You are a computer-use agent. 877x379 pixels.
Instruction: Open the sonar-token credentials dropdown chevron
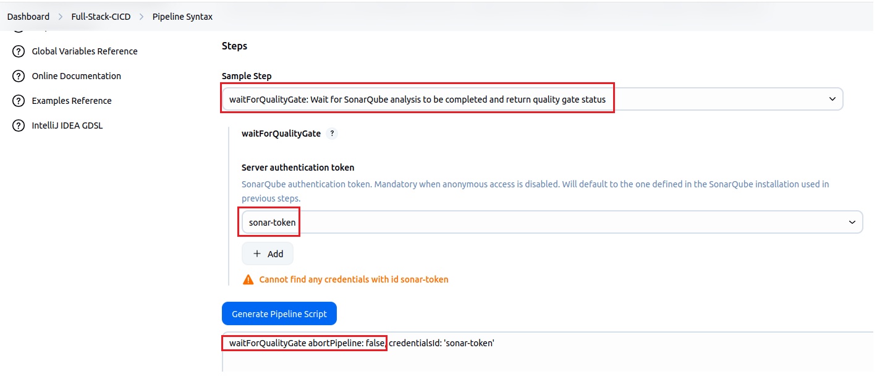852,222
